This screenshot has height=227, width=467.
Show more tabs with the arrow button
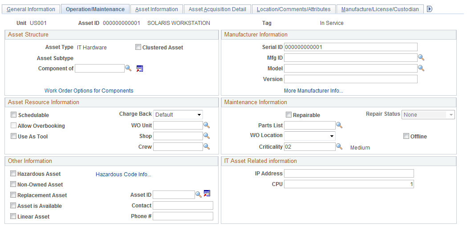tap(429, 9)
